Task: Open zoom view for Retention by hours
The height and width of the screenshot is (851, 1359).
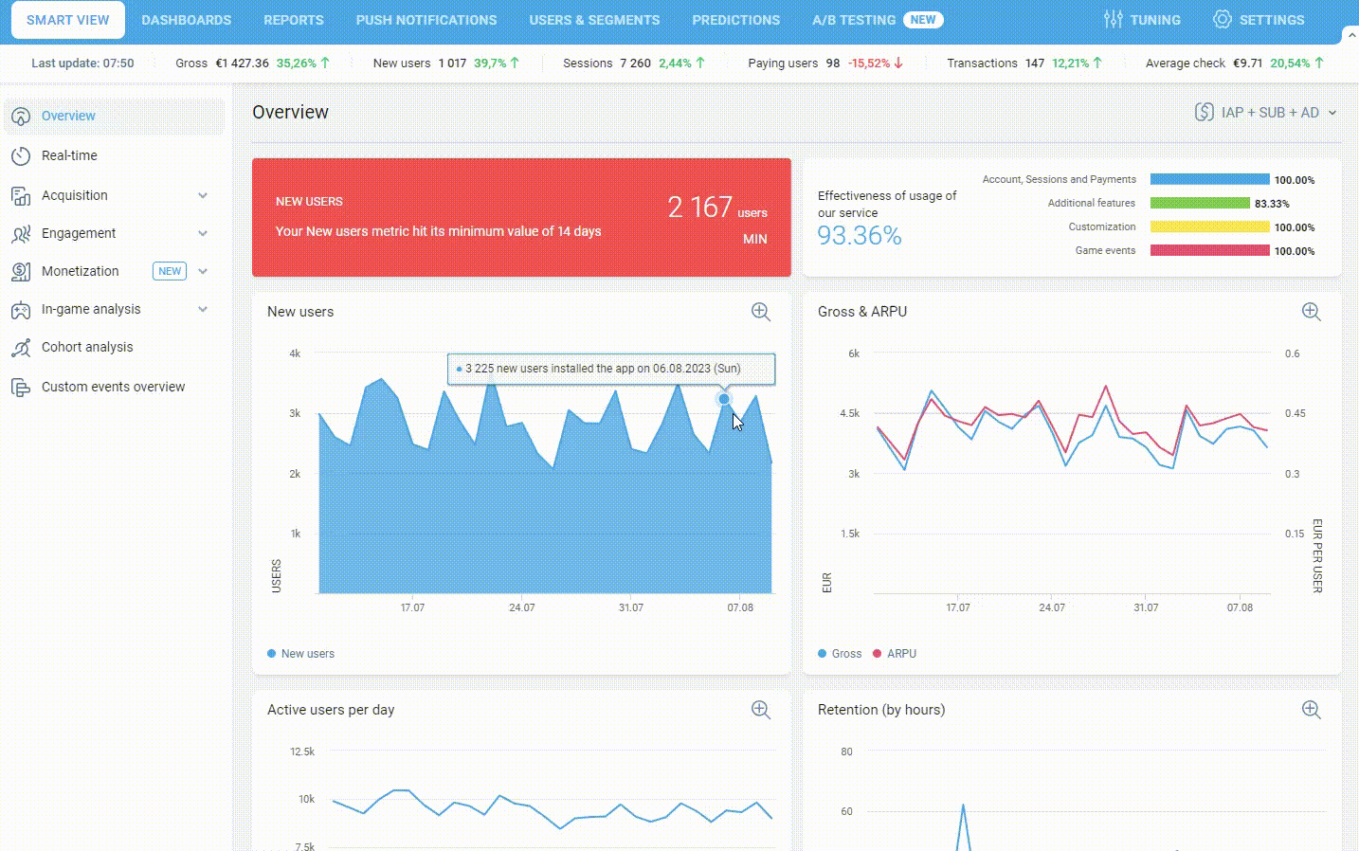Action: [x=1311, y=710]
